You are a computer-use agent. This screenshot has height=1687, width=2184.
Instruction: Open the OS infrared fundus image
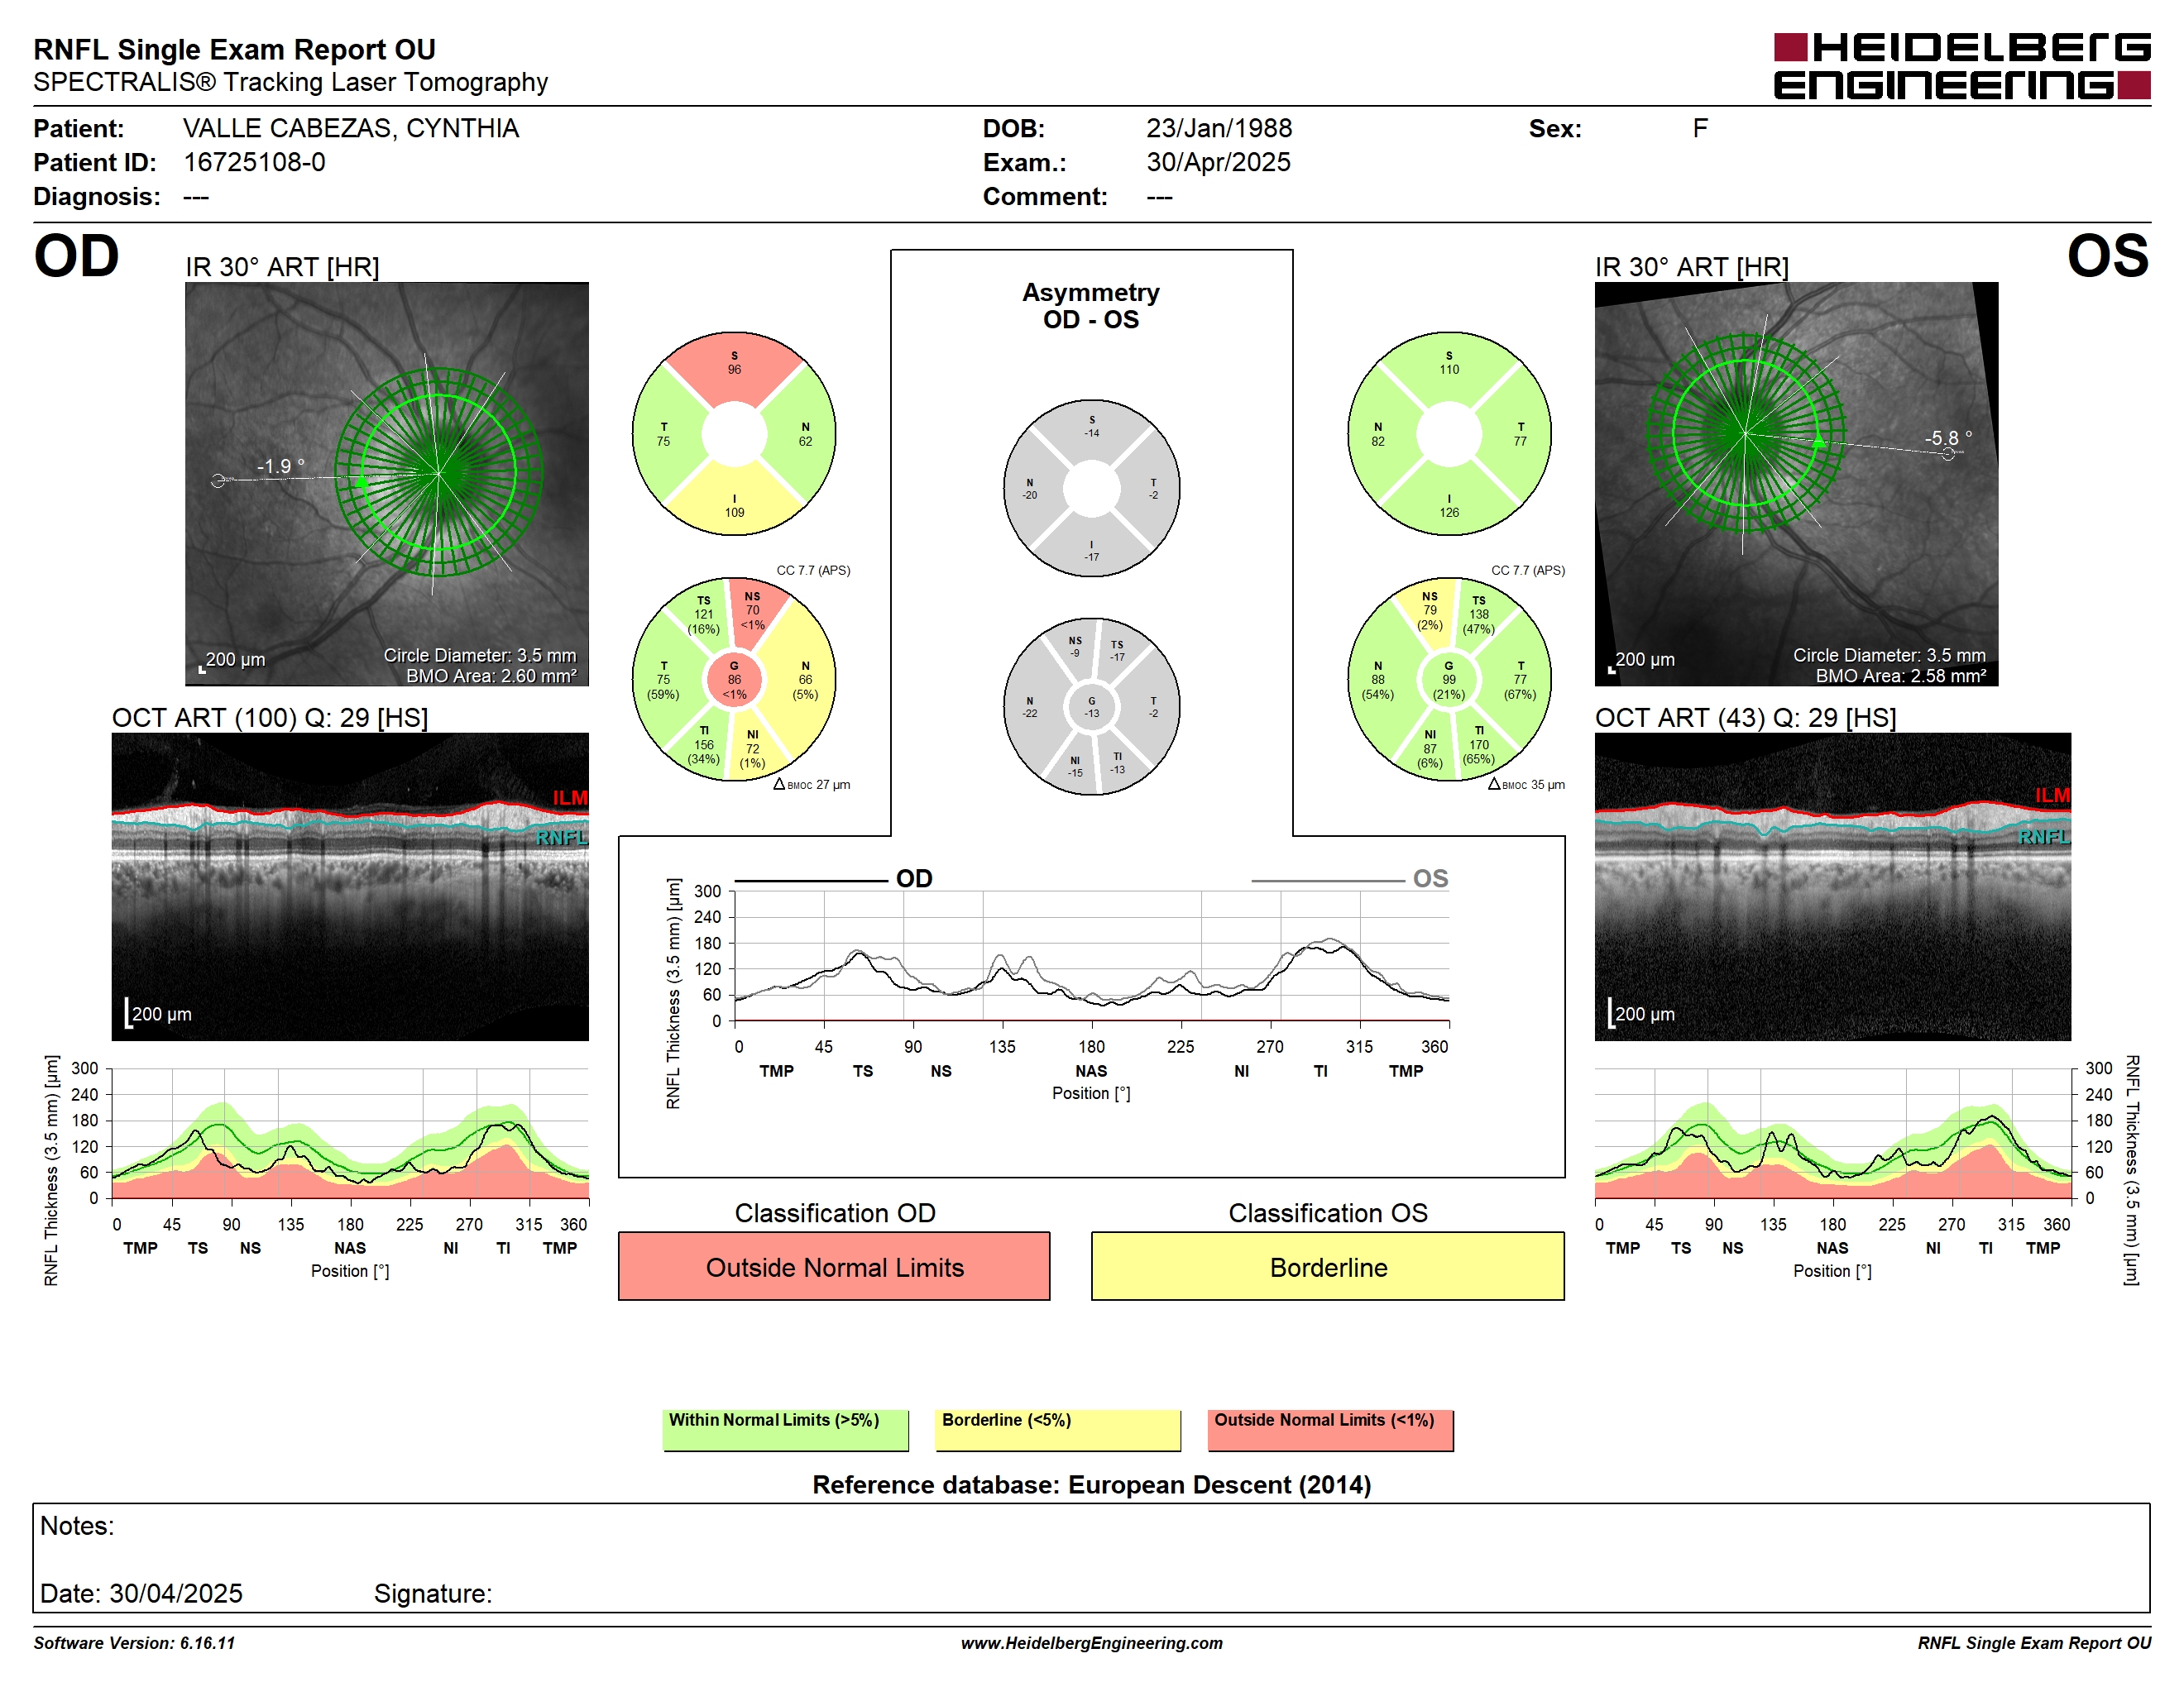tap(1796, 484)
